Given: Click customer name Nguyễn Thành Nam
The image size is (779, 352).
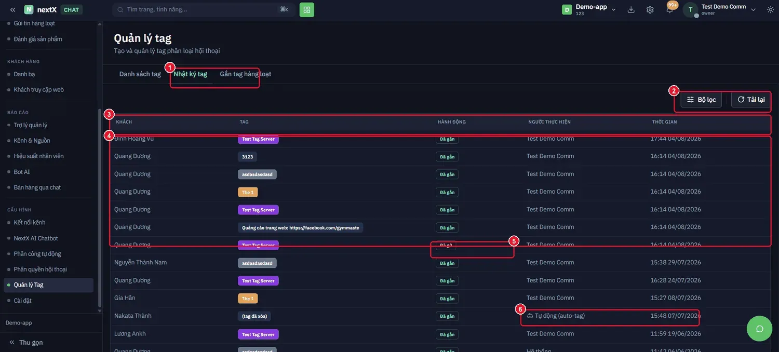Looking at the screenshot, I should point(141,263).
